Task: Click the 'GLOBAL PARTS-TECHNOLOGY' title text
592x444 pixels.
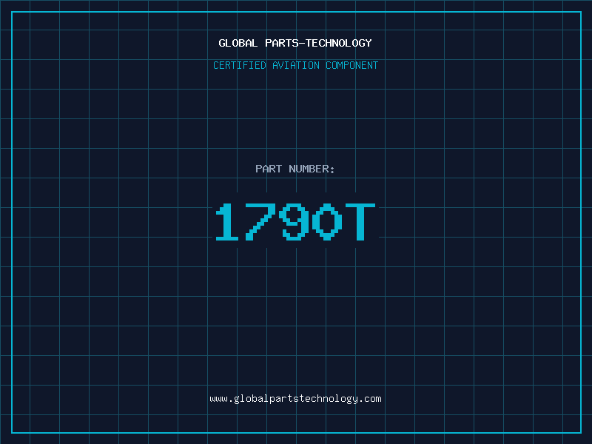Action: [x=295, y=43]
